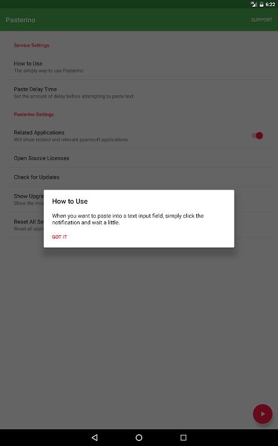Select Check for Updates item

point(139,177)
